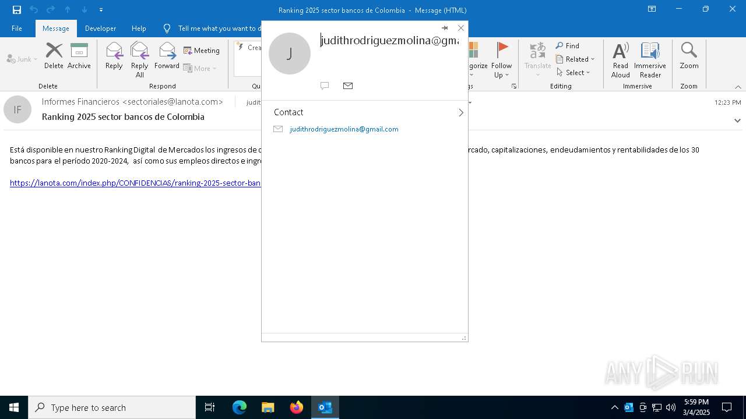The width and height of the screenshot is (746, 419).
Task: Click the J contact avatar
Action: click(290, 54)
